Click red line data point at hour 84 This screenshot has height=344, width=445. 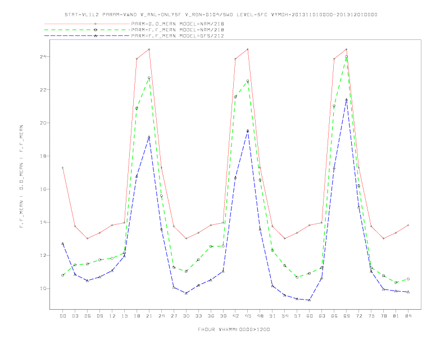[408, 225]
